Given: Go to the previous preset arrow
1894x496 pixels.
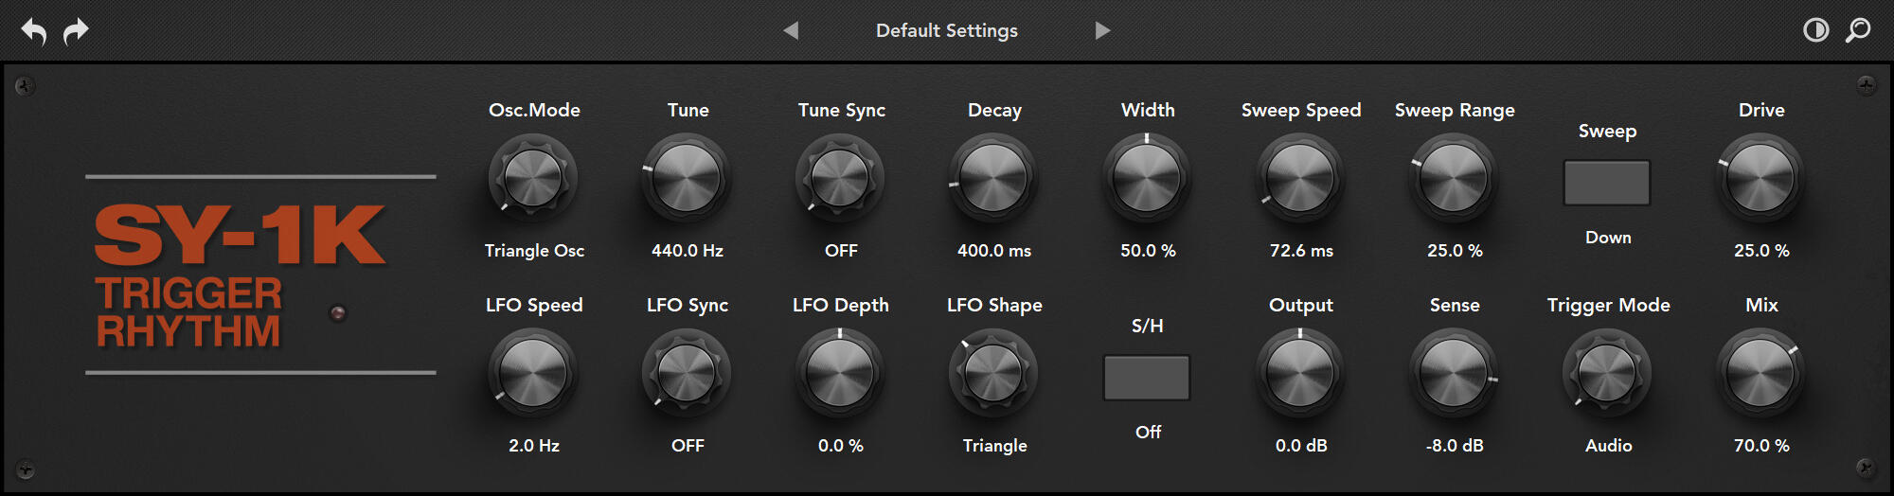Looking at the screenshot, I should [791, 30].
